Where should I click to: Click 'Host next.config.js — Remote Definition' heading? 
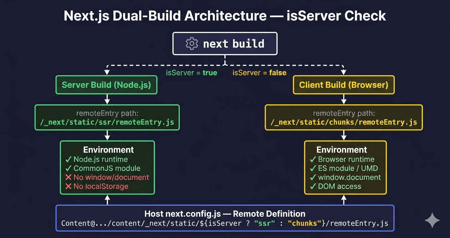pos(225,214)
